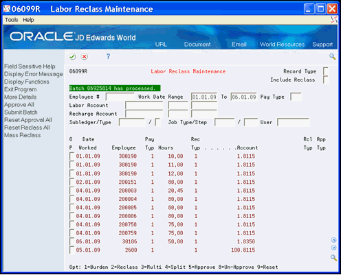Click the icon right of the menu bar

334,20
